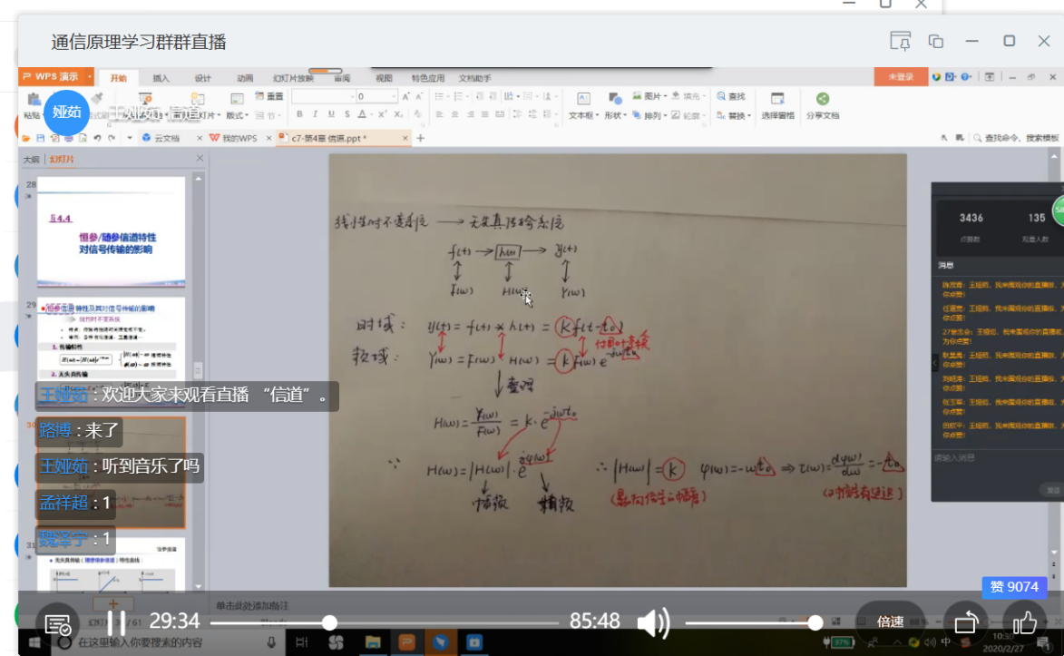1064x656 pixels.
Task: Switch to the 设计 ribbon tab
Action: tap(202, 78)
